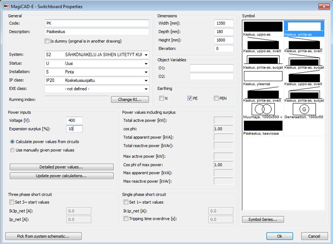The width and height of the screenshot is (333, 244).
Task: Select the 'Pääkeskus, kaaviossa' symbol
Action: pyautogui.click(x=263, y=128)
